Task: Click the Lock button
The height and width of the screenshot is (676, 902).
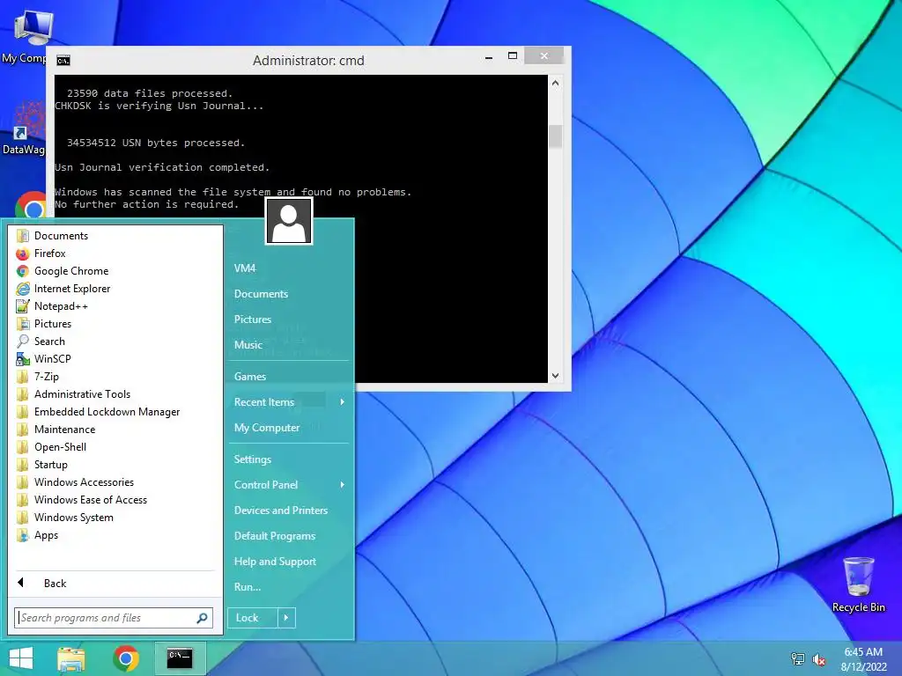Action: click(x=253, y=618)
